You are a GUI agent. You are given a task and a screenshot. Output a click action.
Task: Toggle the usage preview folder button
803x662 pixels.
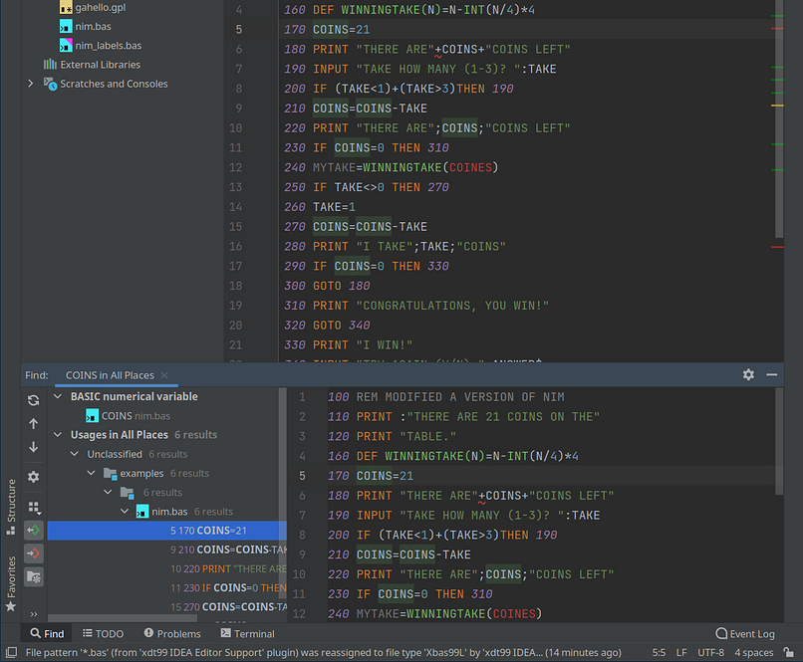tap(34, 576)
